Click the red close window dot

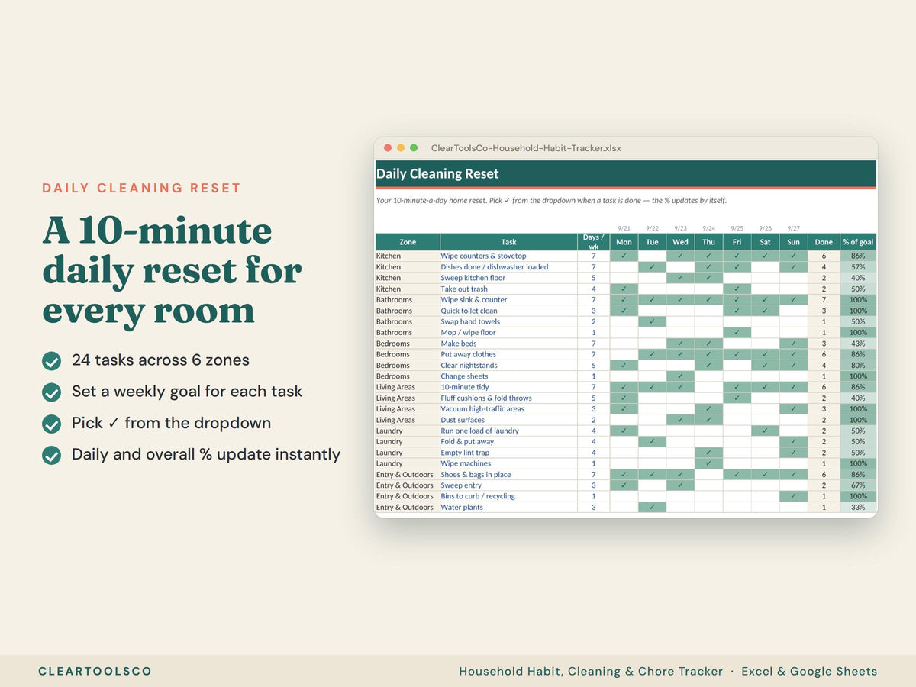click(388, 148)
